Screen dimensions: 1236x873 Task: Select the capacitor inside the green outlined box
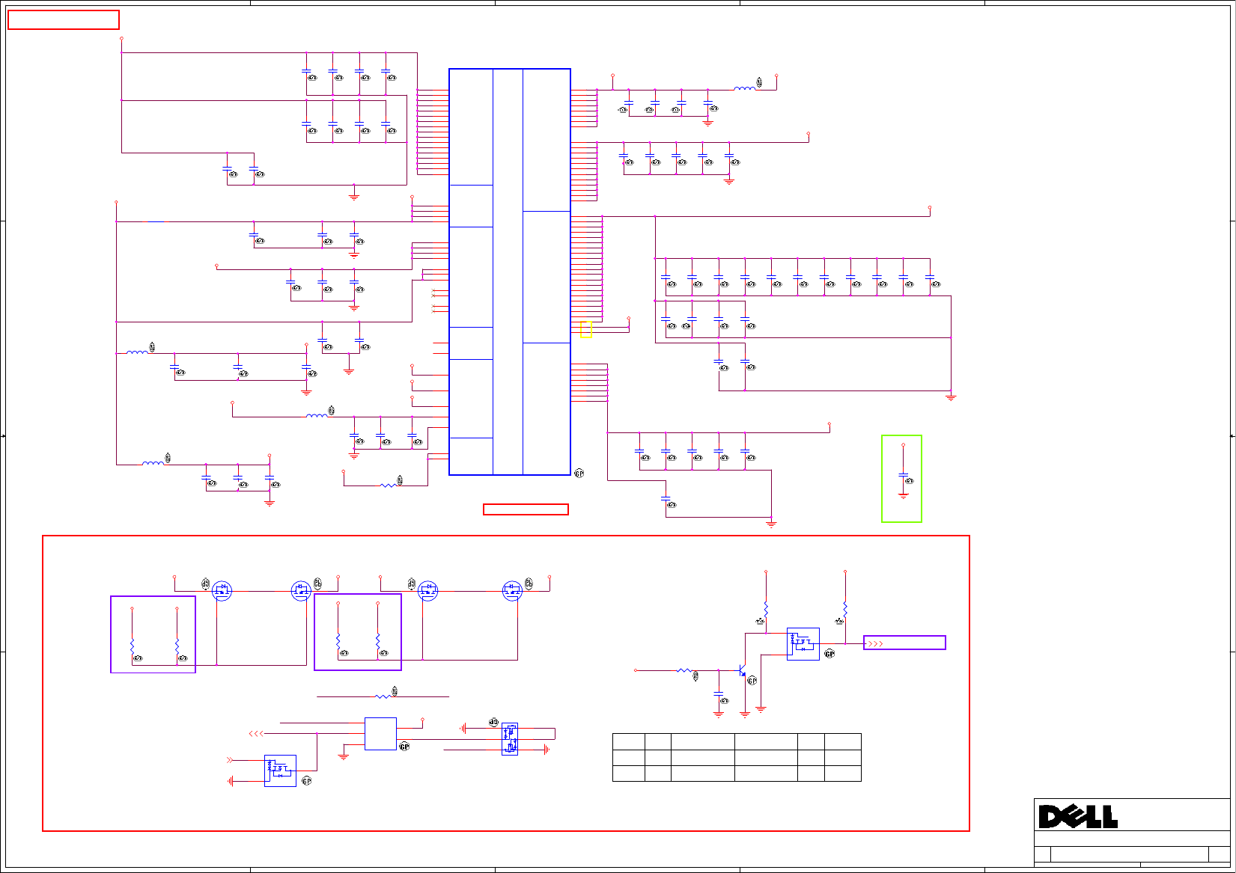tap(904, 476)
